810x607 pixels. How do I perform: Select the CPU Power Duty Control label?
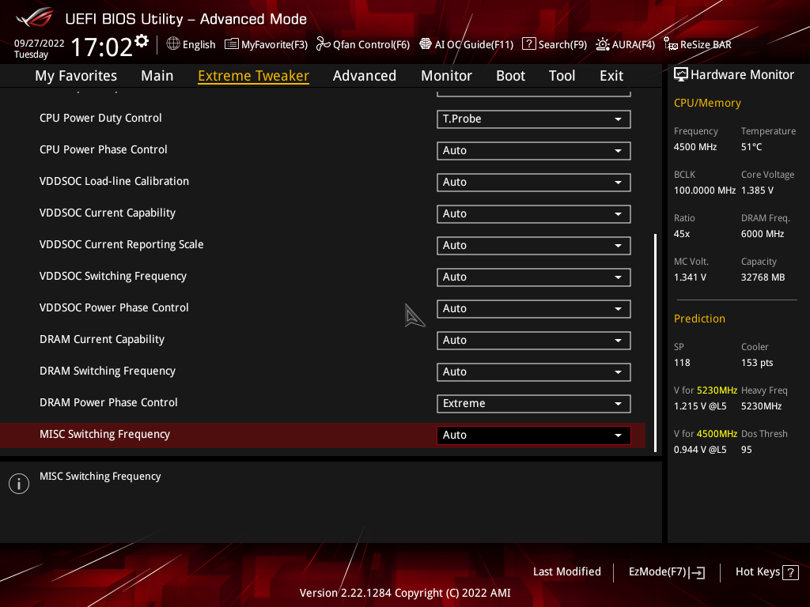coord(100,119)
